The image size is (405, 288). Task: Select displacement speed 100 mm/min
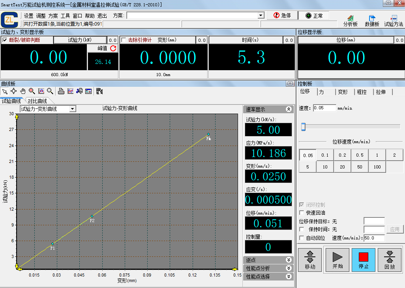(x=377, y=167)
